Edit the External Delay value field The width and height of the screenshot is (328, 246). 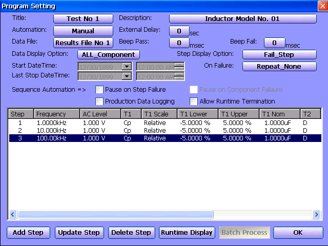(179, 31)
